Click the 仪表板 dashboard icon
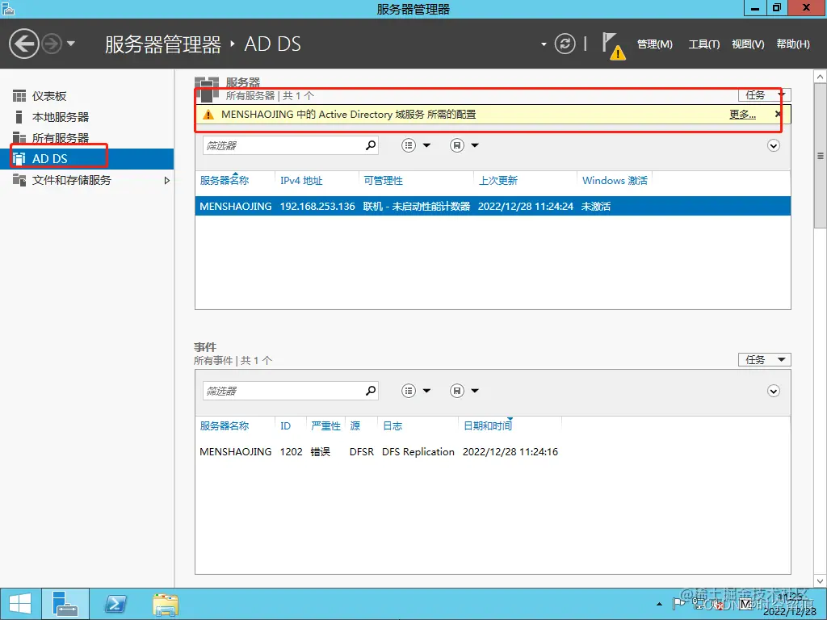Viewport: 827px width, 620px height. [19, 96]
